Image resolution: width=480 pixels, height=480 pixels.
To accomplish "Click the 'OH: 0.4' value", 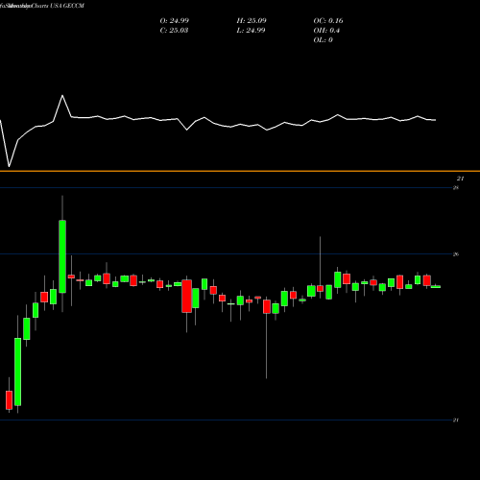I will click(326, 31).
